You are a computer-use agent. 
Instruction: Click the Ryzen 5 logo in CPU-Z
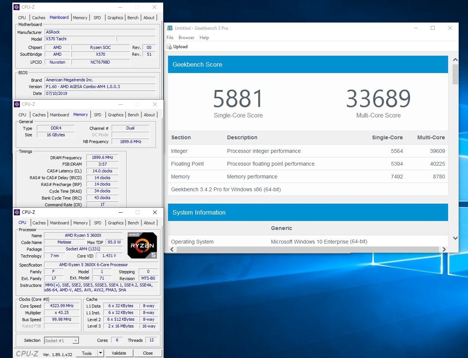[142, 245]
